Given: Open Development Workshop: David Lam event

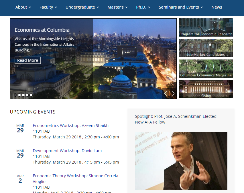Looking at the screenshot, I should 67,151.
